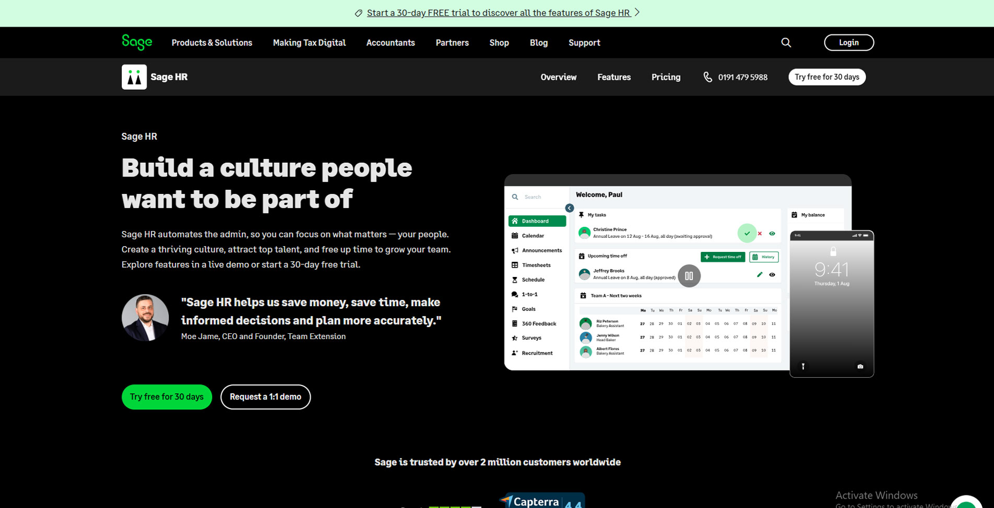Click the pencil edit icon for Jeffrey Brooks
This screenshot has width=994, height=508.
point(760,275)
